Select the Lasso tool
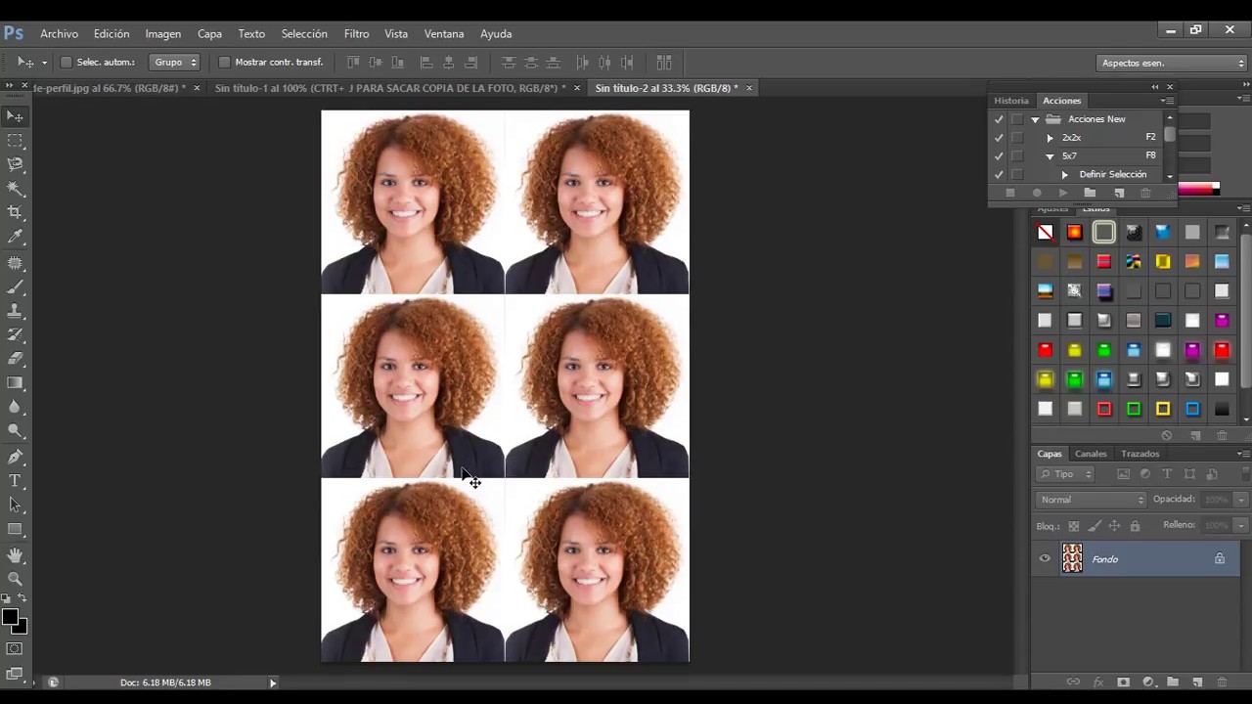 click(x=15, y=164)
